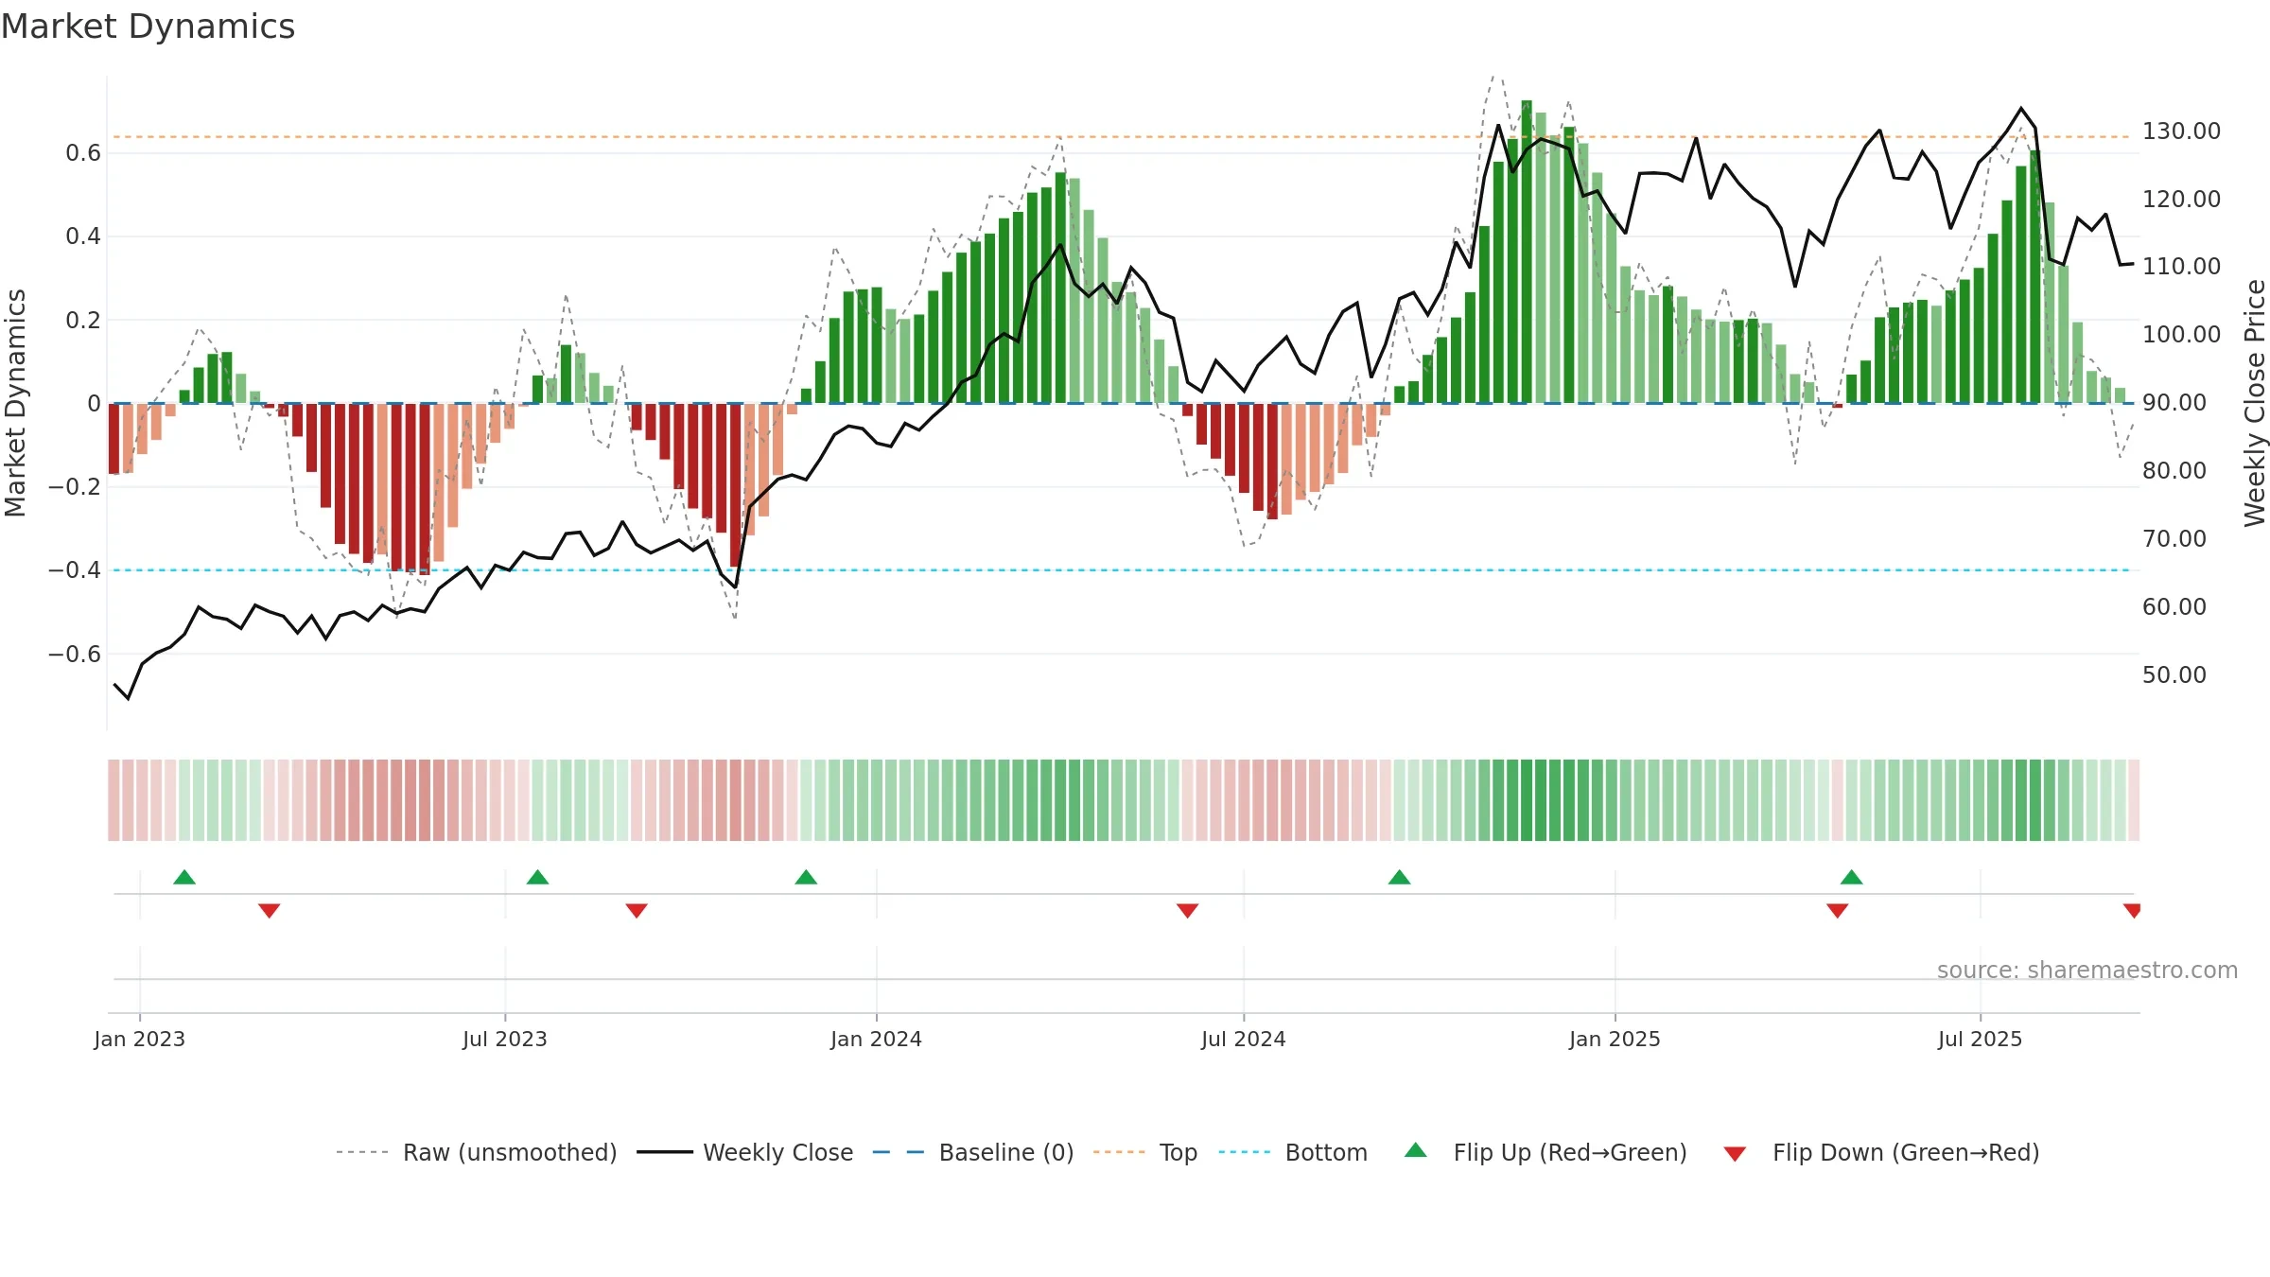Image resolution: width=2270 pixels, height=1277 pixels.
Task: Click the Top legend label
Action: (1179, 1152)
